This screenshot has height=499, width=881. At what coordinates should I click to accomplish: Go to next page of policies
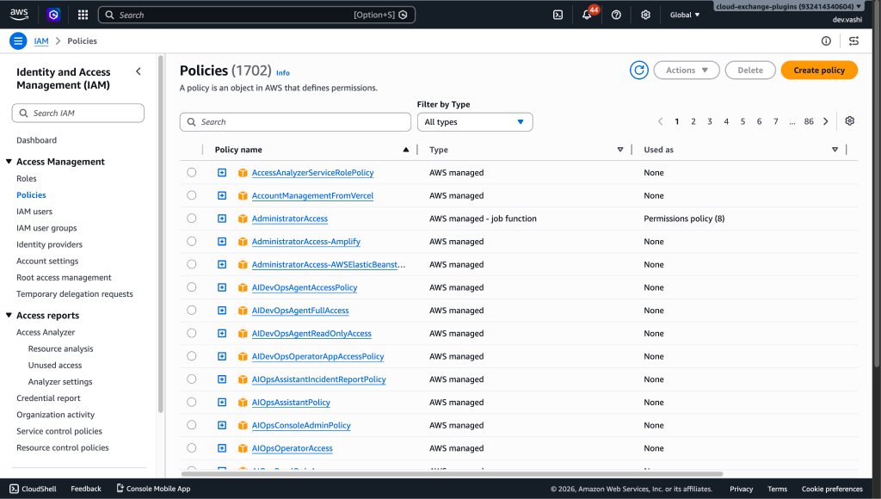point(825,121)
